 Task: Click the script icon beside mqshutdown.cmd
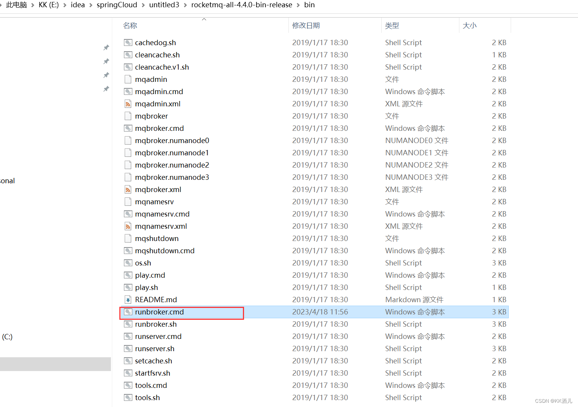tap(128, 251)
